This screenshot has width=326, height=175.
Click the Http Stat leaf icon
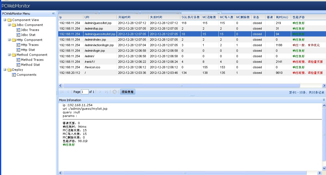(18, 50)
